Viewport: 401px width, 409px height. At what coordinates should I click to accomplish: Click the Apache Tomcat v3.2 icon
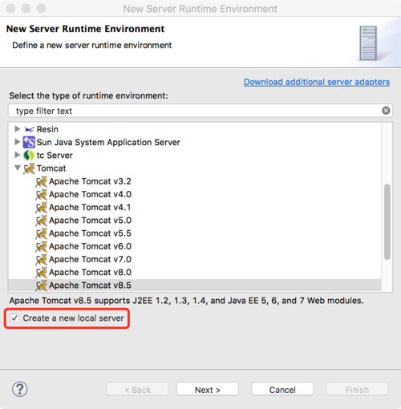coord(41,181)
